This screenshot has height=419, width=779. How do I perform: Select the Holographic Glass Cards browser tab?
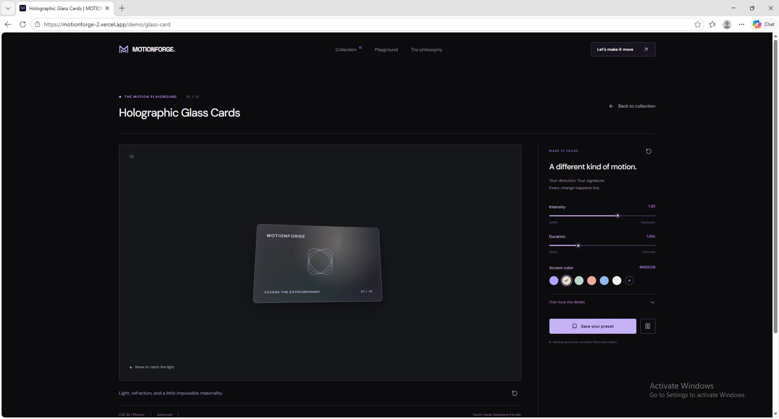click(65, 8)
